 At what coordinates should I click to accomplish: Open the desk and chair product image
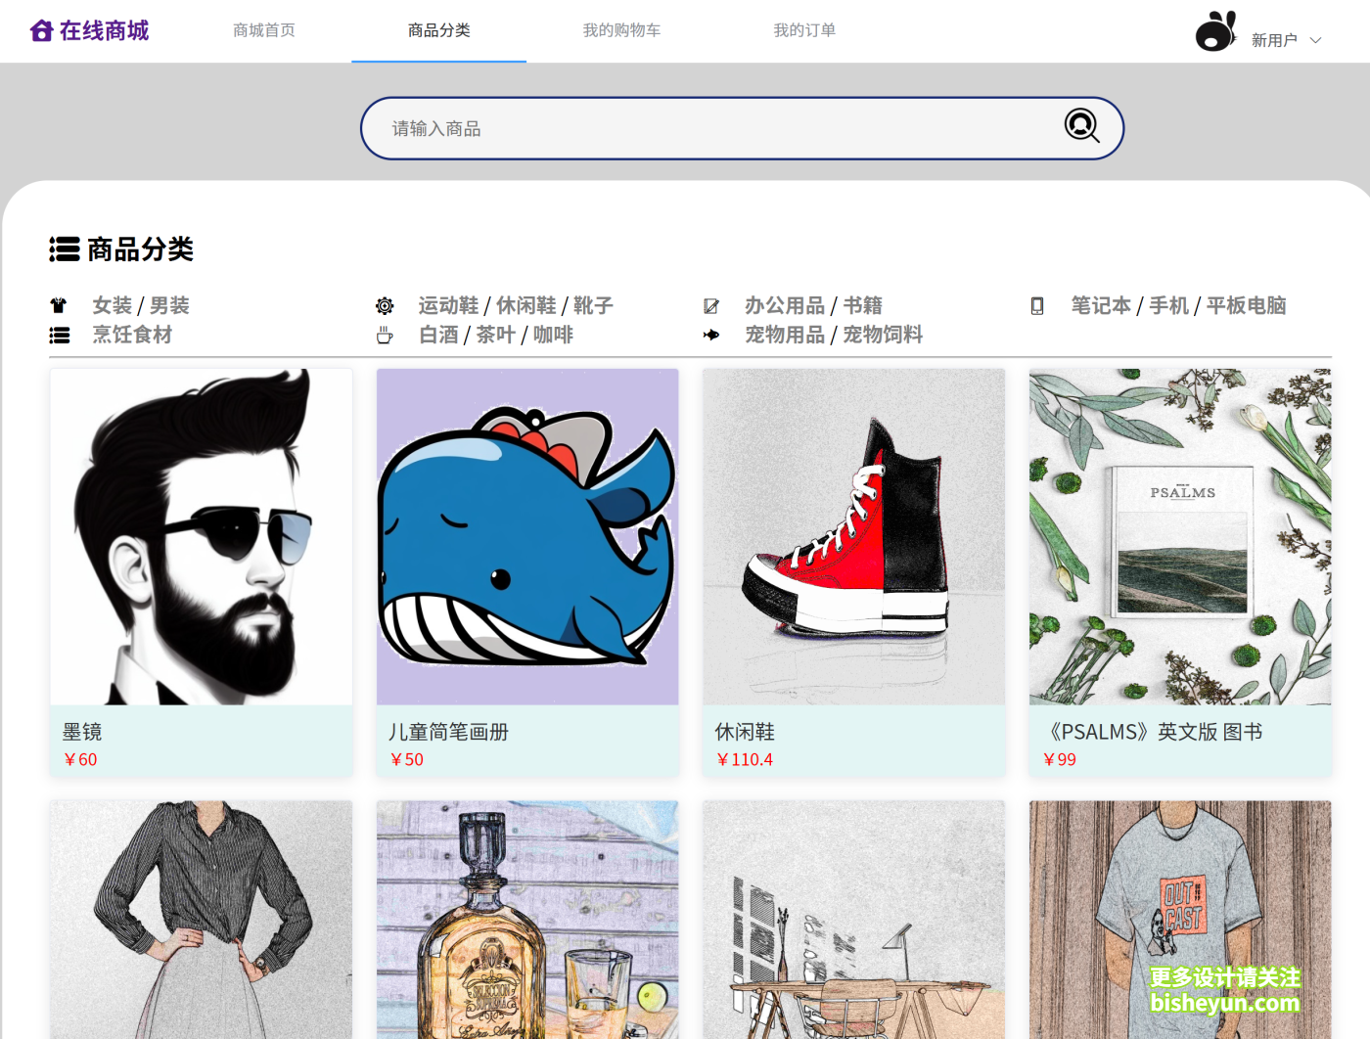pyautogui.click(x=854, y=920)
